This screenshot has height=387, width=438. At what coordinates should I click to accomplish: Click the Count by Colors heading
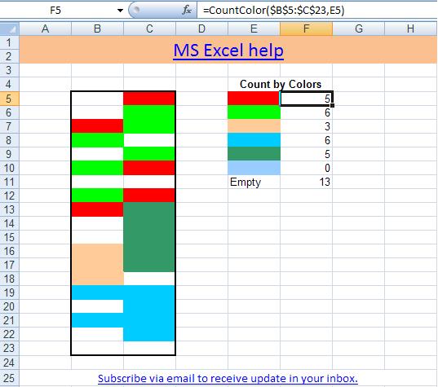(x=281, y=84)
